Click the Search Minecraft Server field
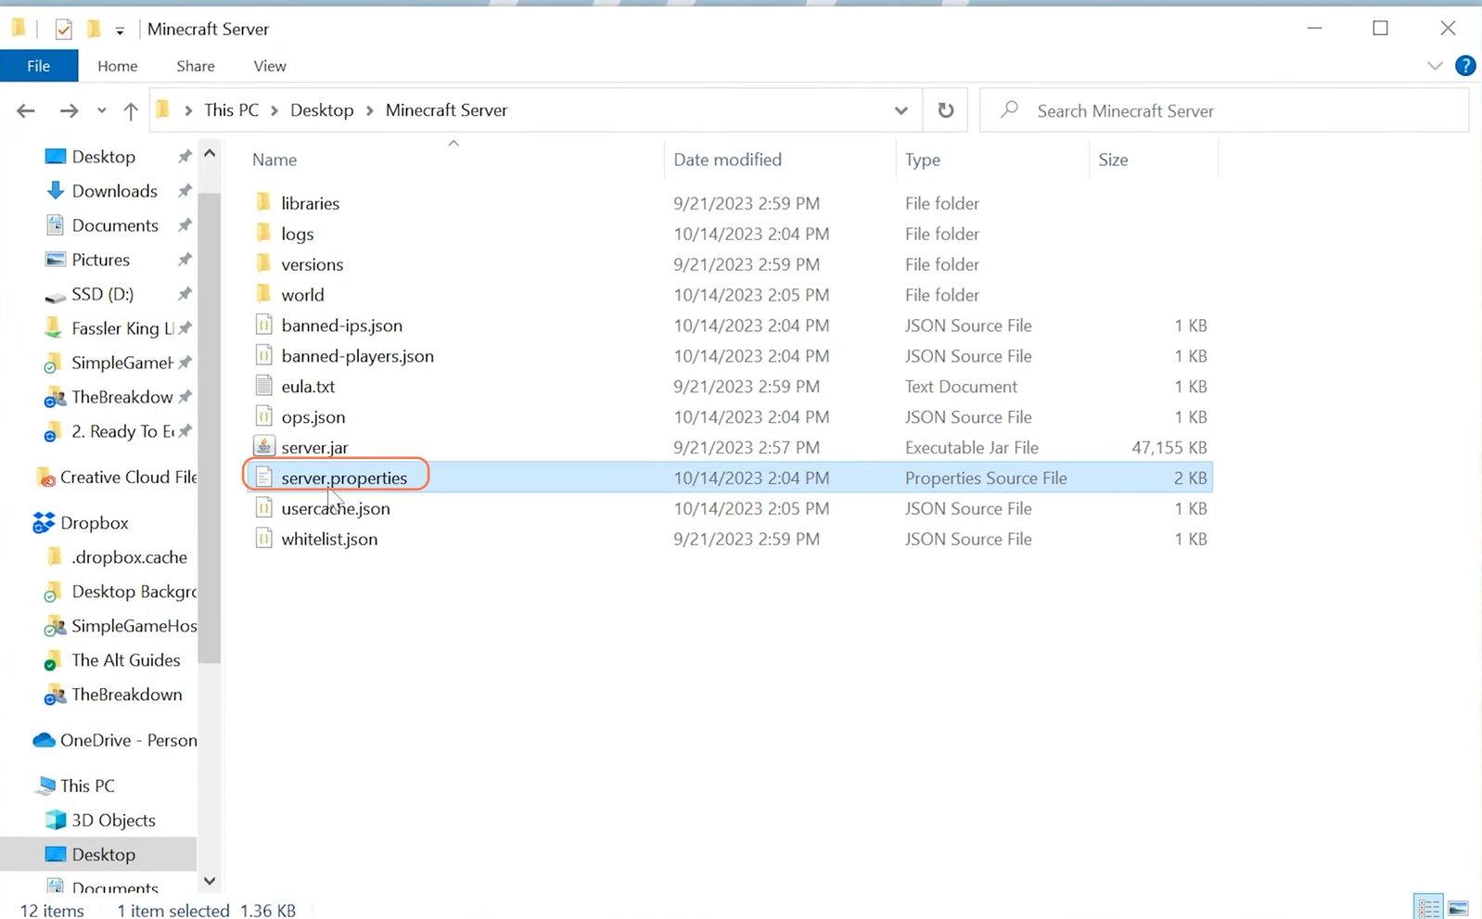This screenshot has width=1482, height=919. click(x=1224, y=110)
